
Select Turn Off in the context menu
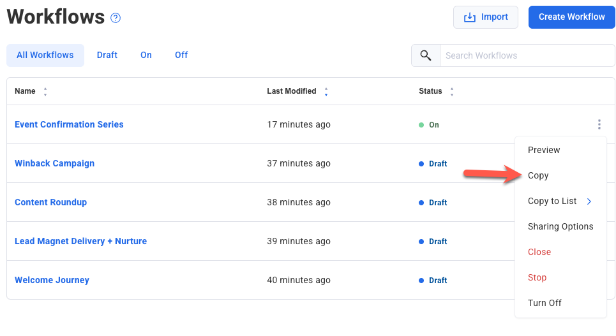point(545,303)
